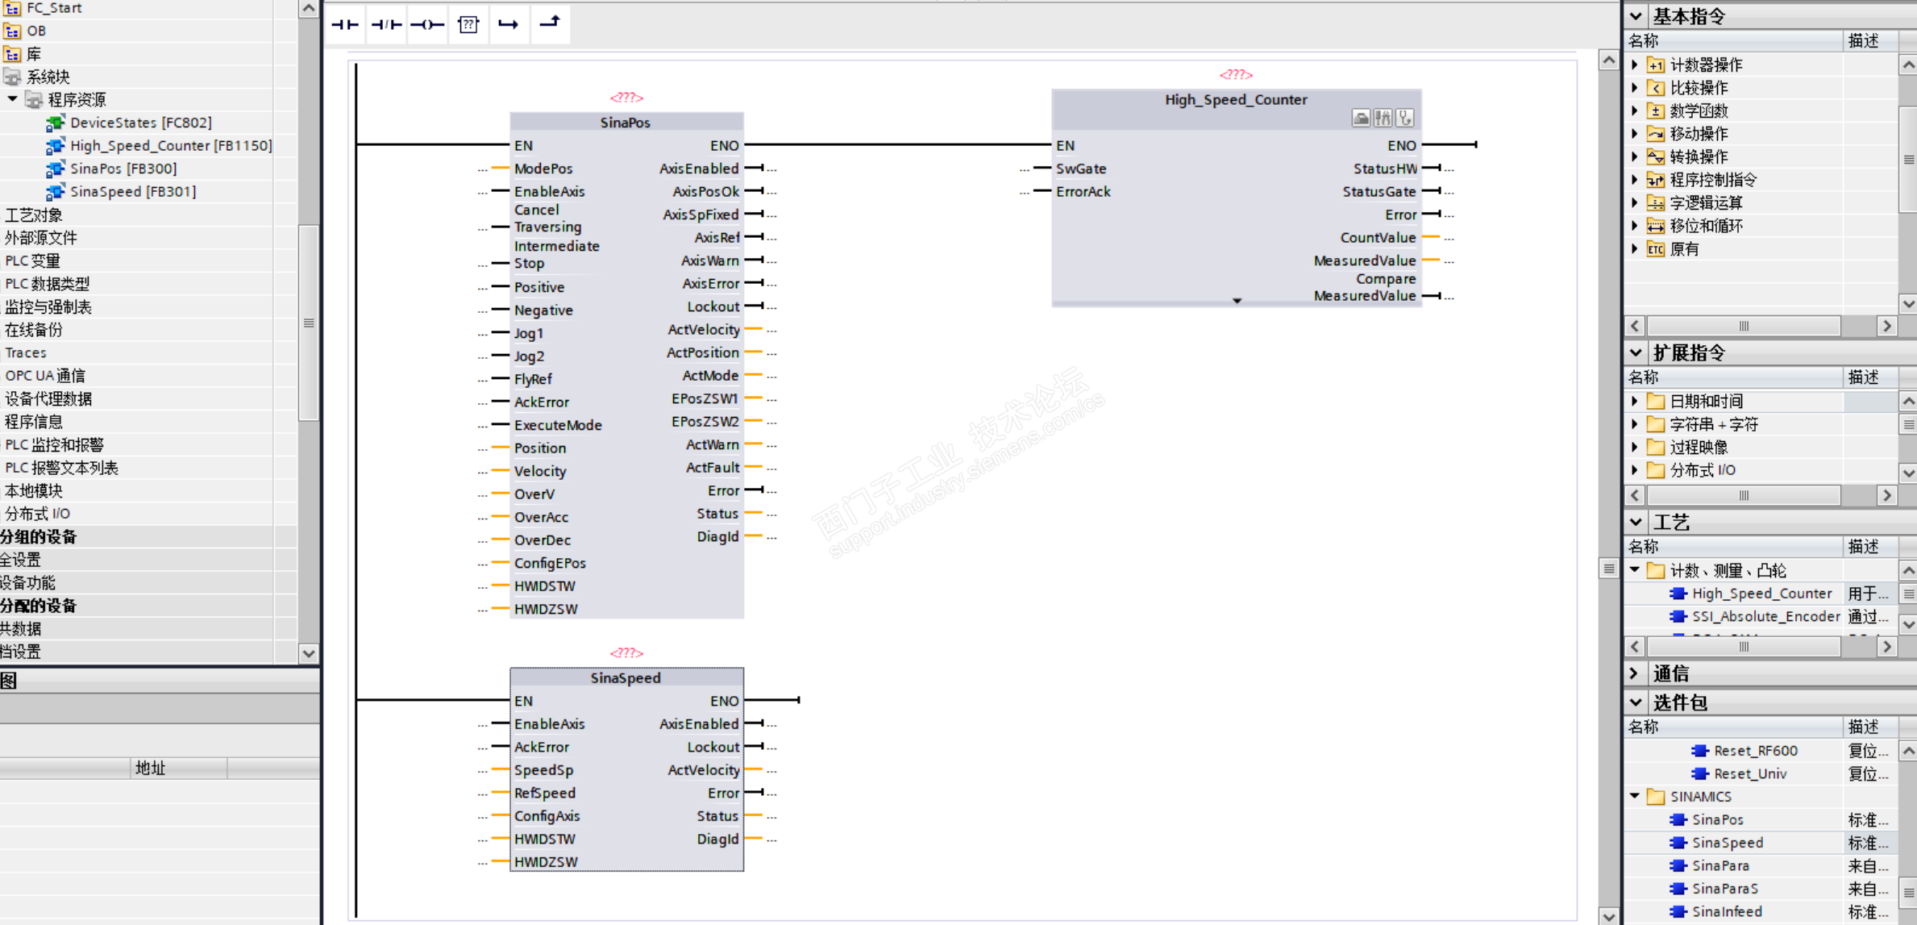The height and width of the screenshot is (925, 1917).
Task: Select SinaInfeed instruction in 选件包
Action: [x=1726, y=911]
